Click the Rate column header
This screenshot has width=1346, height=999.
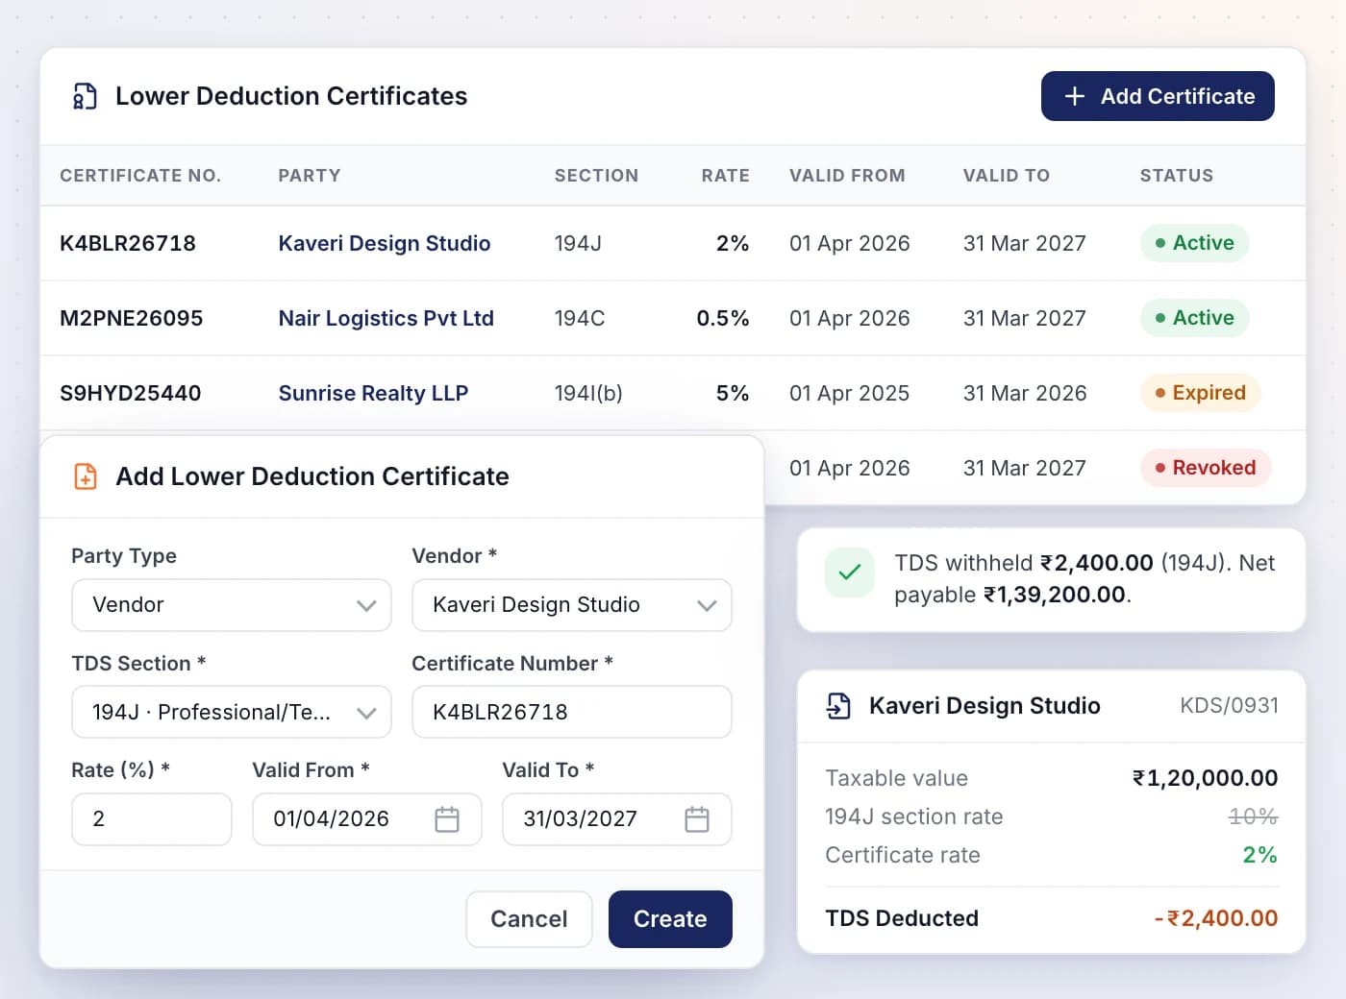coord(726,176)
